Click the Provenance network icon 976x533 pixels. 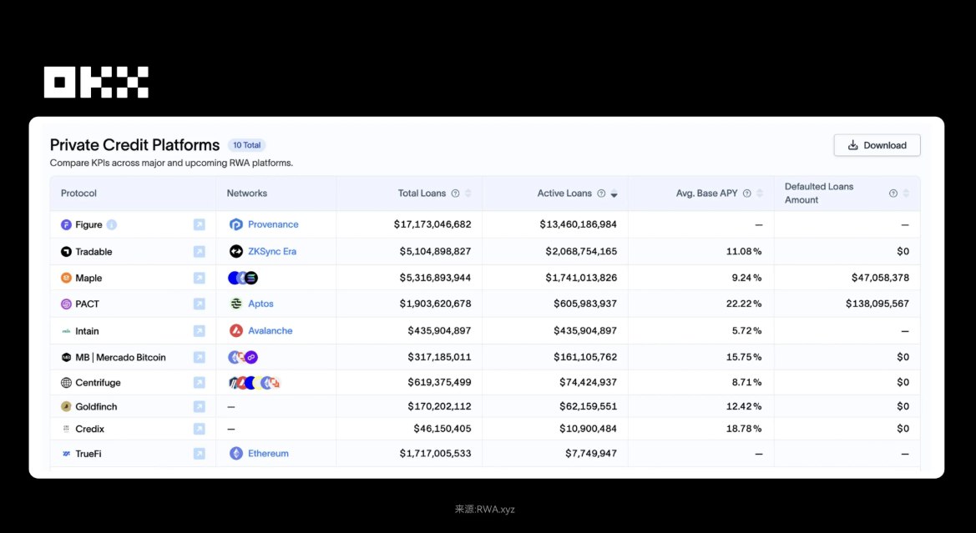click(x=236, y=224)
